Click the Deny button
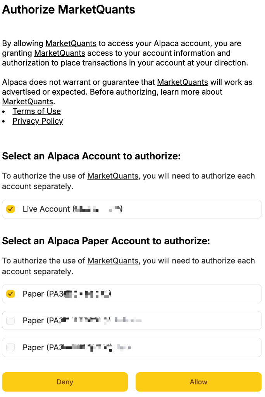 click(65, 381)
